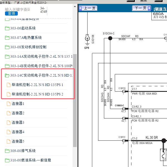Click open folder icon beside 303-14C
This screenshot has height=167, width=167.
click(7, 75)
